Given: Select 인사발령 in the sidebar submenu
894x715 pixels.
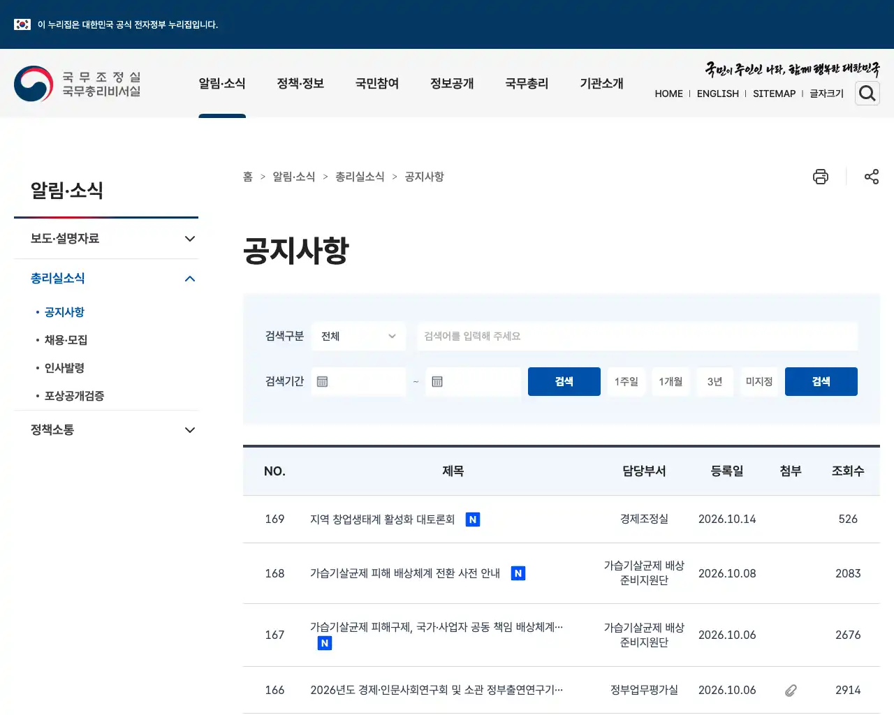Looking at the screenshot, I should click(x=64, y=368).
